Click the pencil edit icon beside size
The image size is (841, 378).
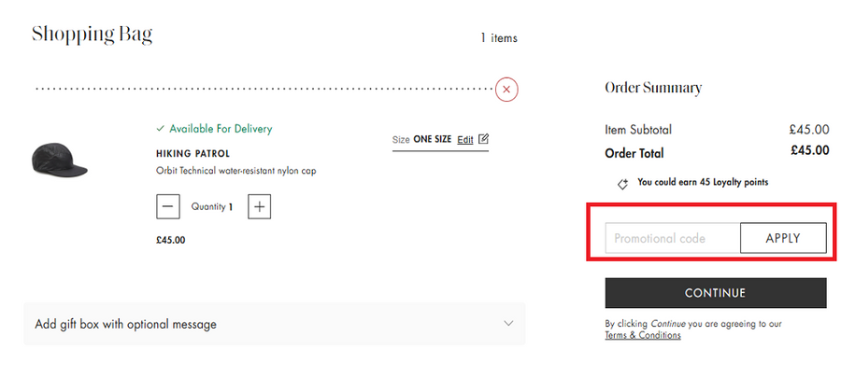point(483,139)
